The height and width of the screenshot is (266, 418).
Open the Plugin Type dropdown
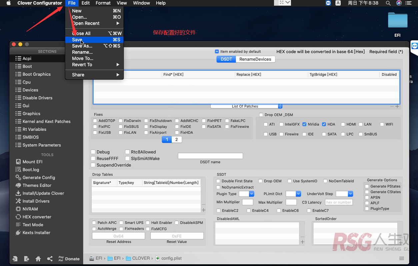[x=247, y=194]
